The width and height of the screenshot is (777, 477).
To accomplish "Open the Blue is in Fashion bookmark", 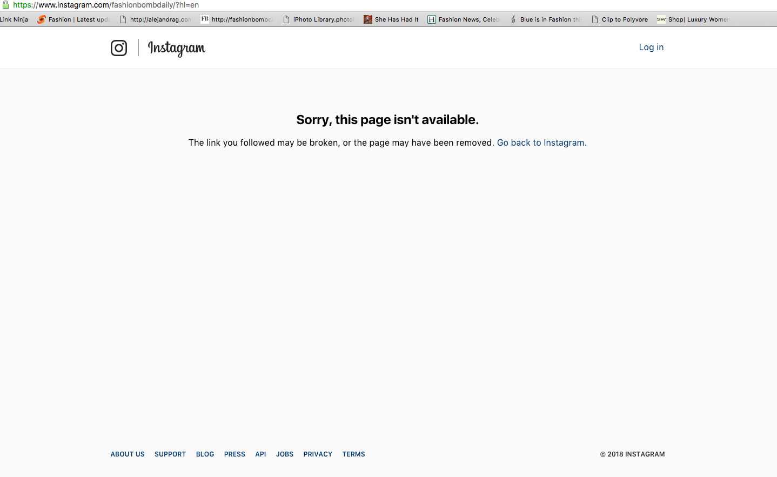I will pos(546,19).
